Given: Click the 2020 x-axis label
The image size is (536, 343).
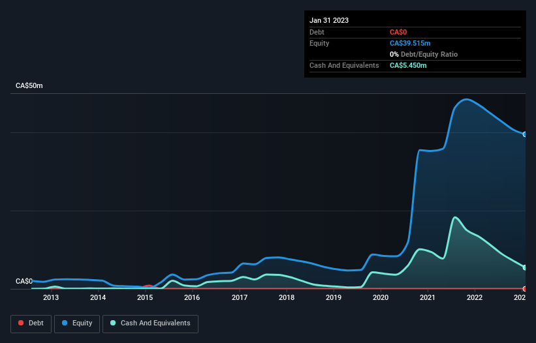Looking at the screenshot, I should [381, 297].
